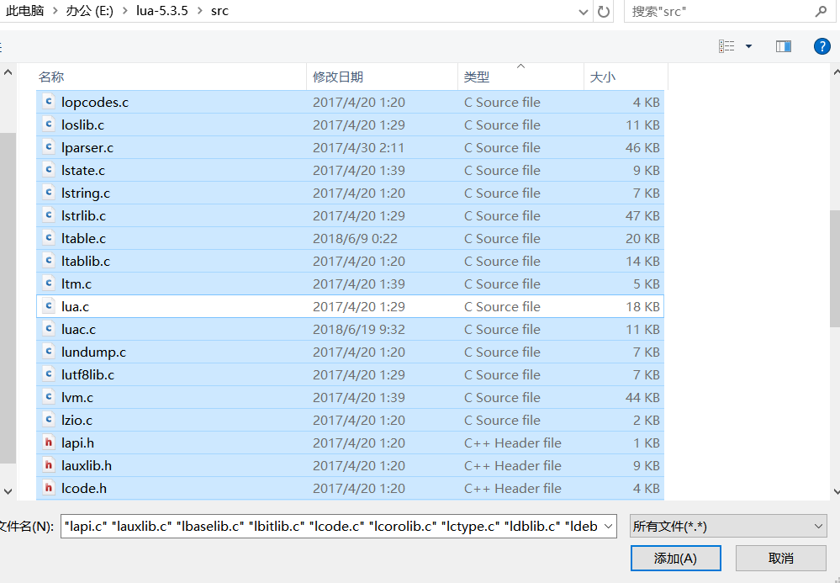Sort files by 大小 column header
Viewport: 840px width, 583px height.
pyautogui.click(x=626, y=77)
